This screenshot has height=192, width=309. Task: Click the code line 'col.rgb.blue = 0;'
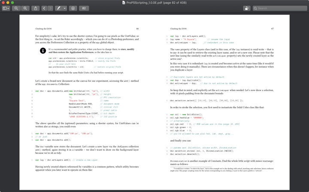click(181, 131)
